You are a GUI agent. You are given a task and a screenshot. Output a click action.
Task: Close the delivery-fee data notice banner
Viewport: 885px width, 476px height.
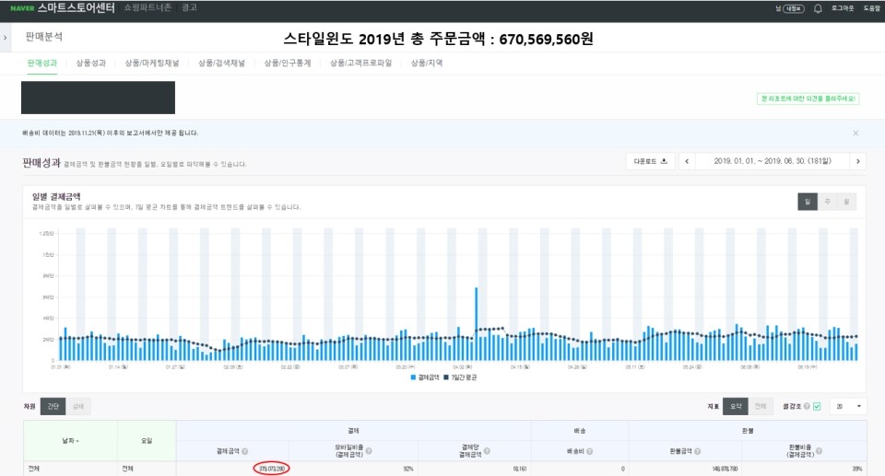(855, 134)
